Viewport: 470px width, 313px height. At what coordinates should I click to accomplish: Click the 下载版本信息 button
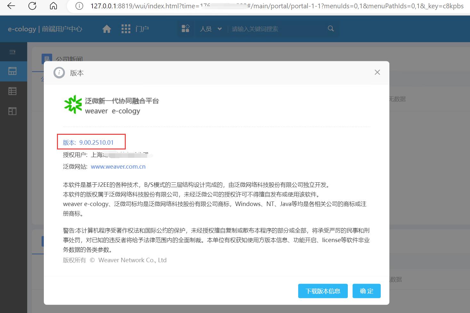coord(323,291)
